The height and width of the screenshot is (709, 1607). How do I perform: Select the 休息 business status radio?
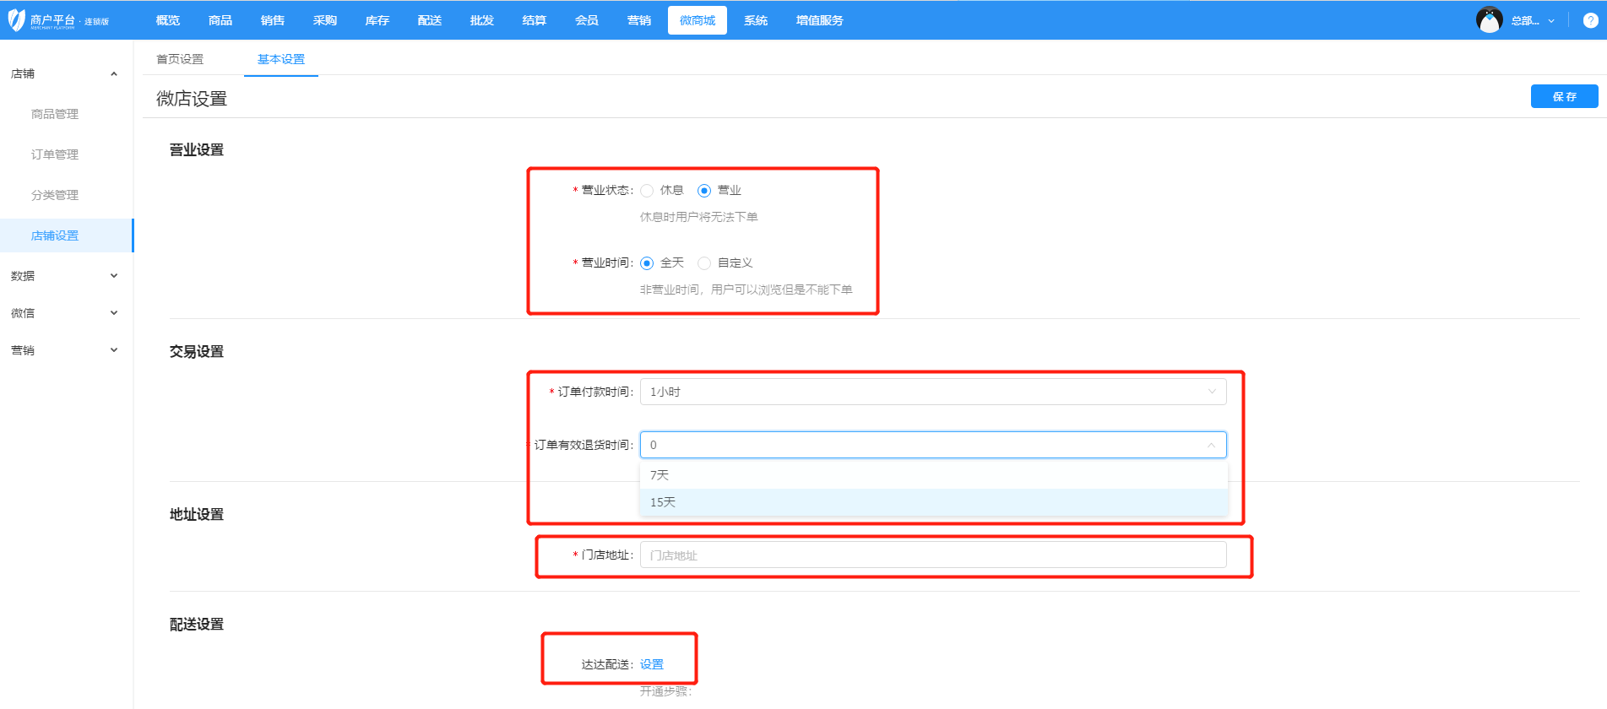coord(647,191)
